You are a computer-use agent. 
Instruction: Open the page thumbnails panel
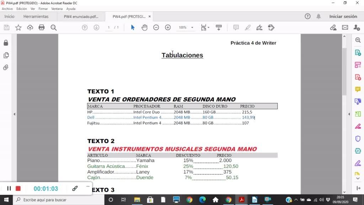point(6,55)
